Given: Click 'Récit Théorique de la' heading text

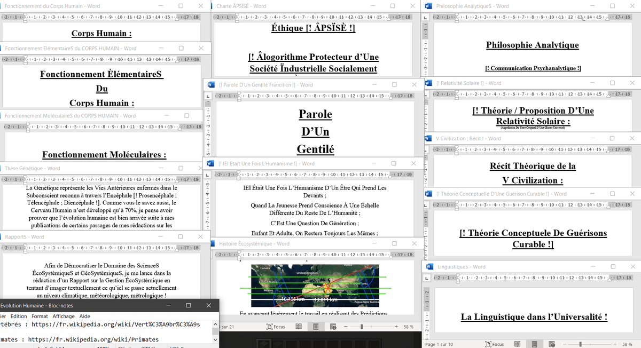Looking at the screenshot, I should click(533, 166).
